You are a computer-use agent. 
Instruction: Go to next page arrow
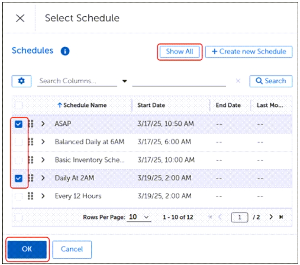[x=271, y=217]
